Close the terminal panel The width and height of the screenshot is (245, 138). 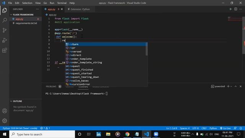(241, 86)
